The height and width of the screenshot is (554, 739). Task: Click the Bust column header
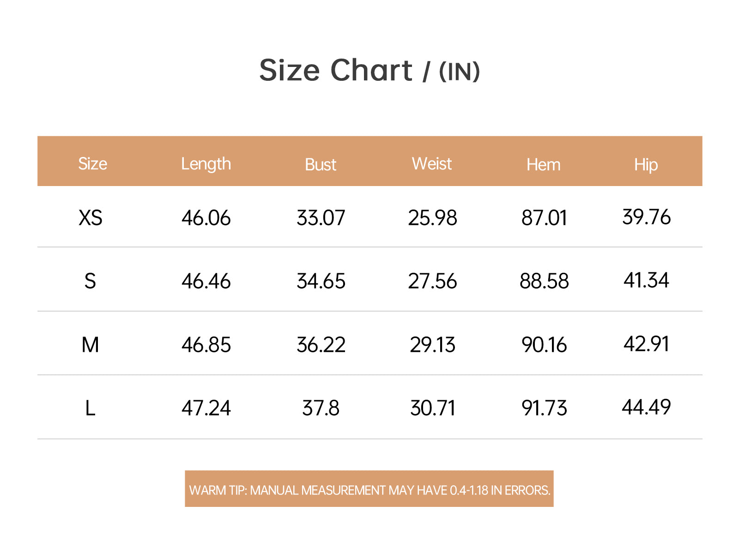(x=321, y=165)
